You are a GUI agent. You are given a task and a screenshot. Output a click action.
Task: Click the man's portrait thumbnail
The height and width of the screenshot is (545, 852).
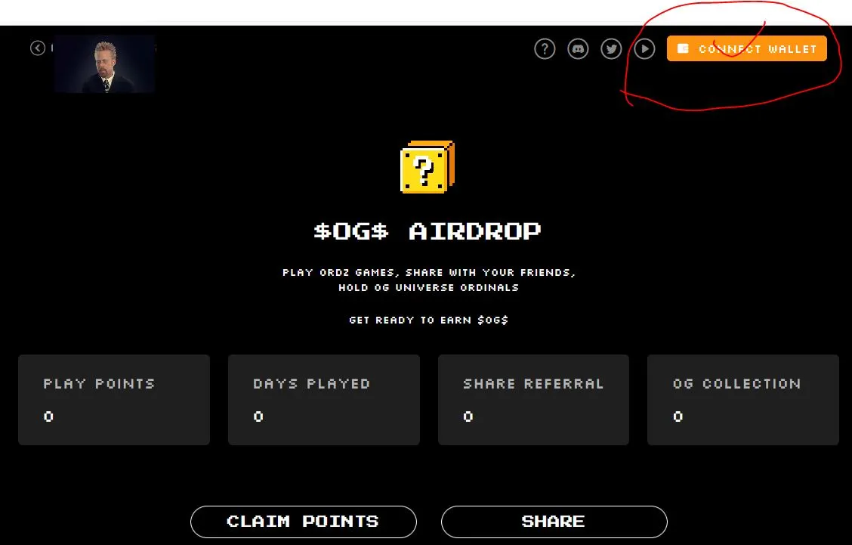pyautogui.click(x=104, y=63)
